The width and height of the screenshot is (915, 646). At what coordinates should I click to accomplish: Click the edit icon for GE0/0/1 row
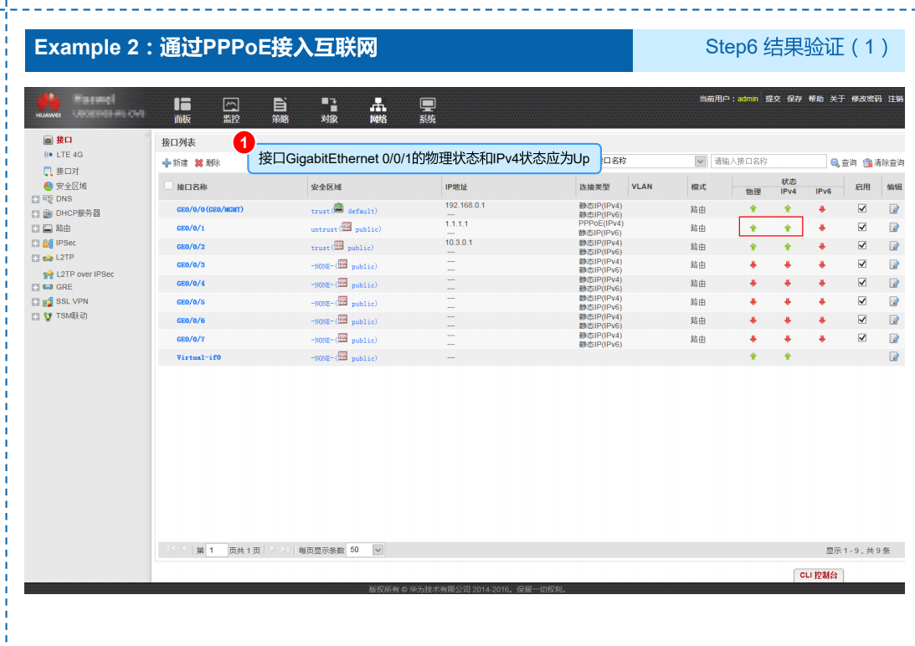click(x=894, y=228)
